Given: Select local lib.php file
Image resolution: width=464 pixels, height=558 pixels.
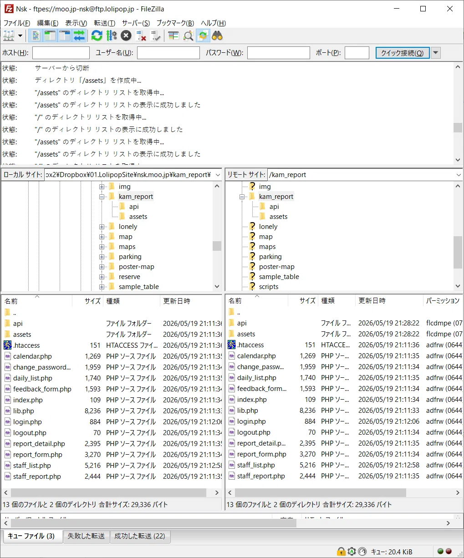Looking at the screenshot, I should pos(24,411).
